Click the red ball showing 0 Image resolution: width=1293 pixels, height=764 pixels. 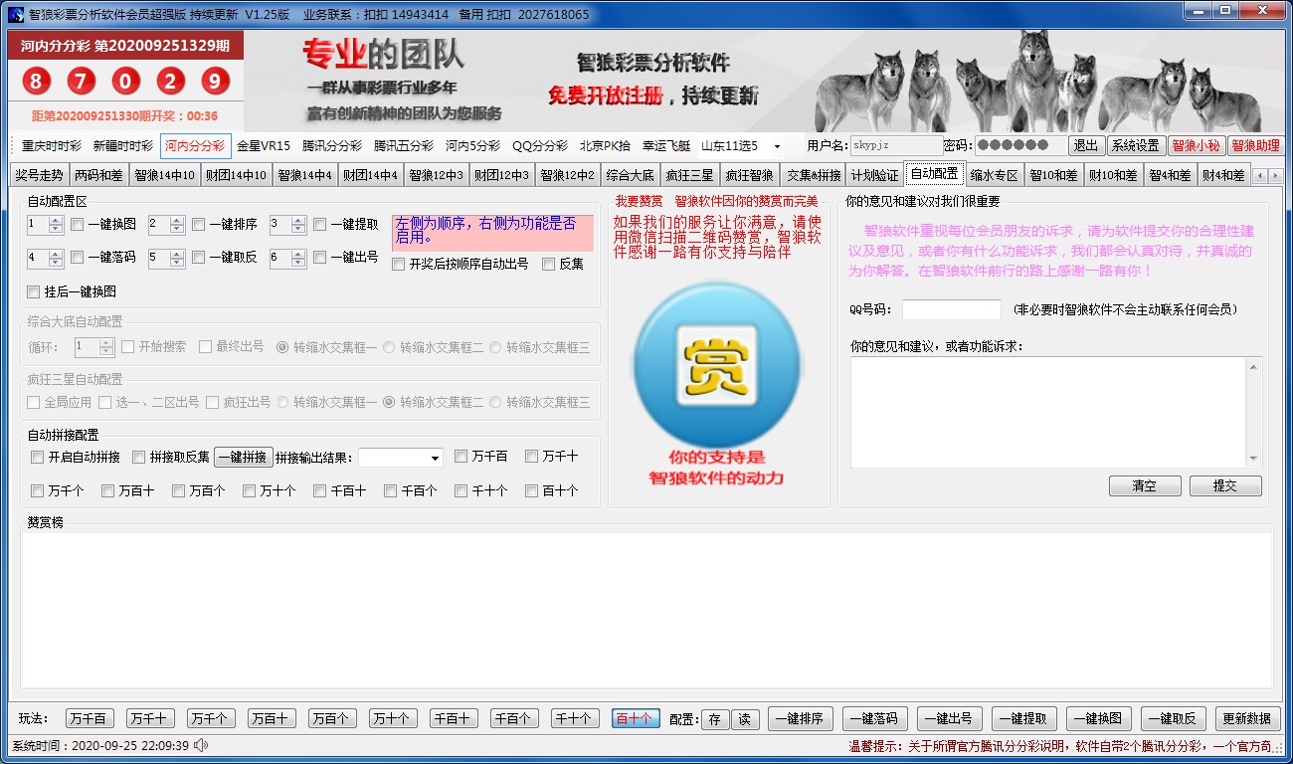click(125, 81)
